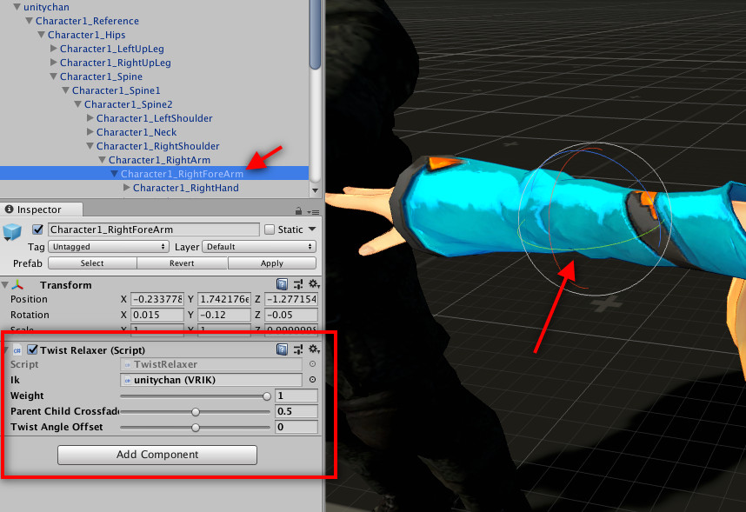This screenshot has height=512, width=746.
Task: Edit the Character1_RightForeArm name field
Action: pyautogui.click(x=153, y=229)
